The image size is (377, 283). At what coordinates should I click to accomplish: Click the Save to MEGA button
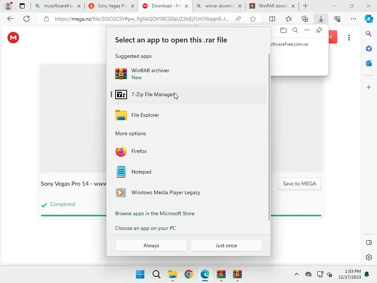pyautogui.click(x=299, y=184)
